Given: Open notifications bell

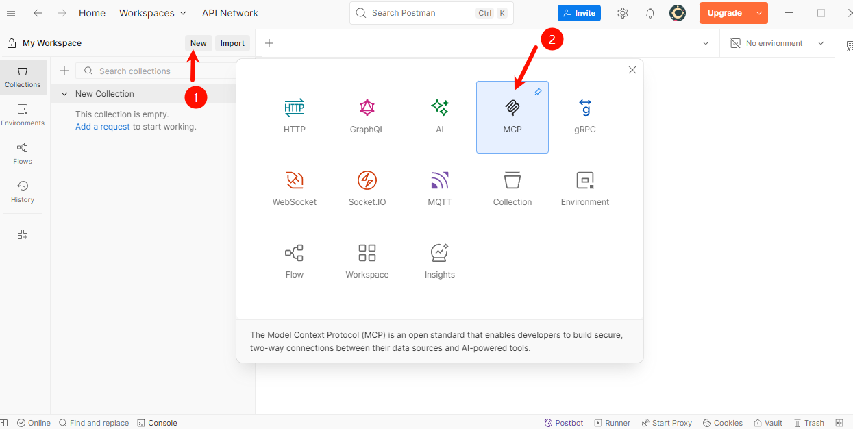Looking at the screenshot, I should tap(650, 13).
